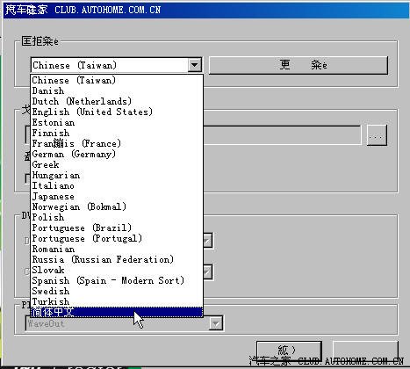410x369 pixels.
Task: Click the confirm button at dialog bottom
Action: coord(289,350)
